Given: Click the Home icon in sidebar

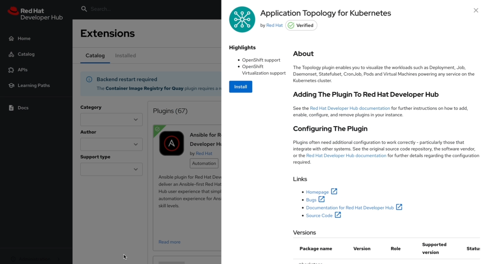Looking at the screenshot, I should [11, 38].
